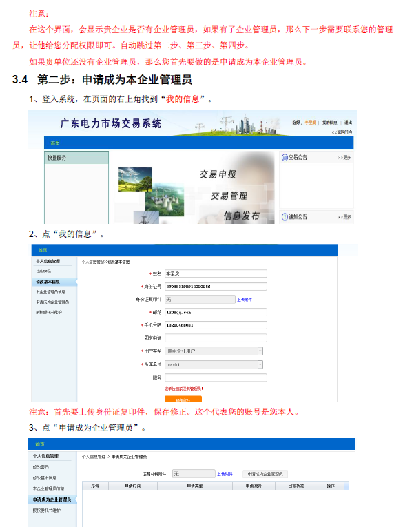Click the 交易公告 panel icon

point(285,157)
